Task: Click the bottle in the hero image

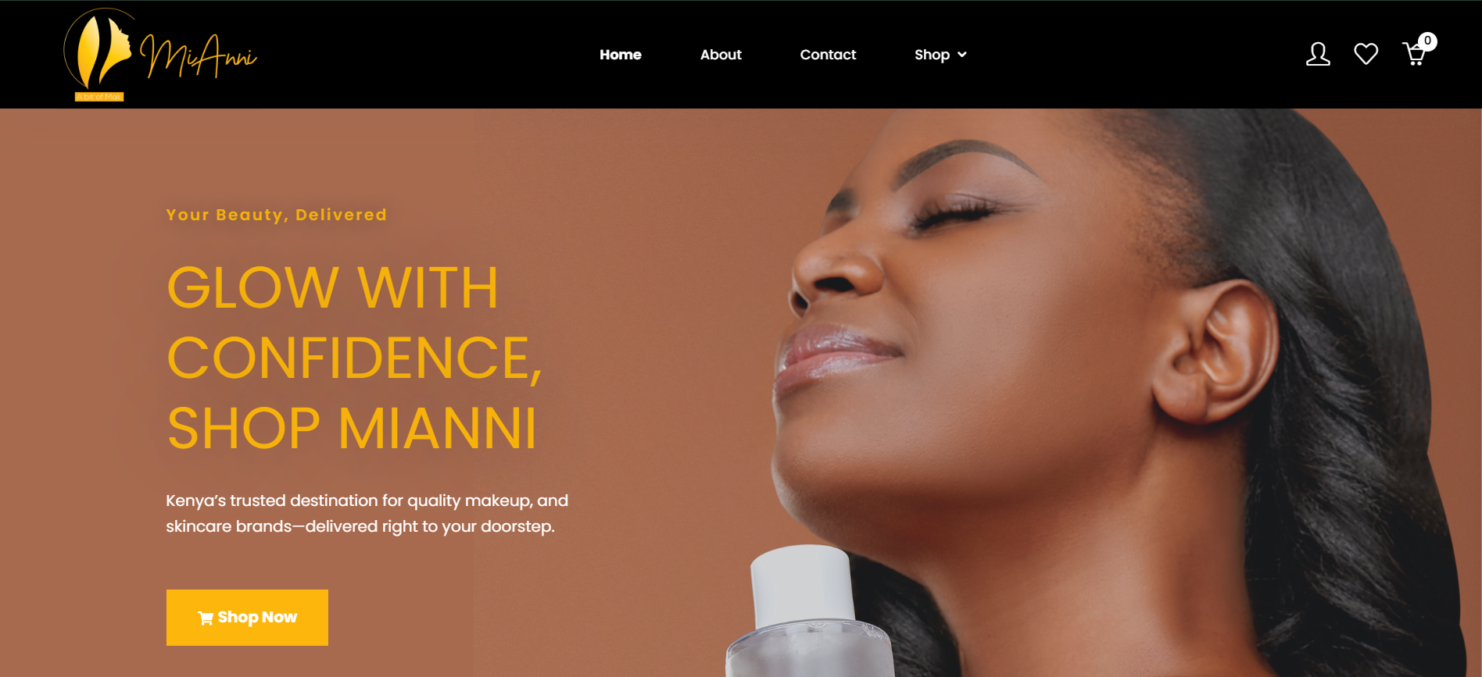Action: tap(809, 613)
